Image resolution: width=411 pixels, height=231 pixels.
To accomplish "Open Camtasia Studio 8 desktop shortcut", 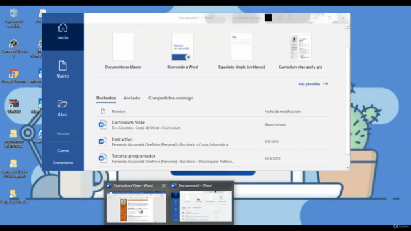I will 13,48.
